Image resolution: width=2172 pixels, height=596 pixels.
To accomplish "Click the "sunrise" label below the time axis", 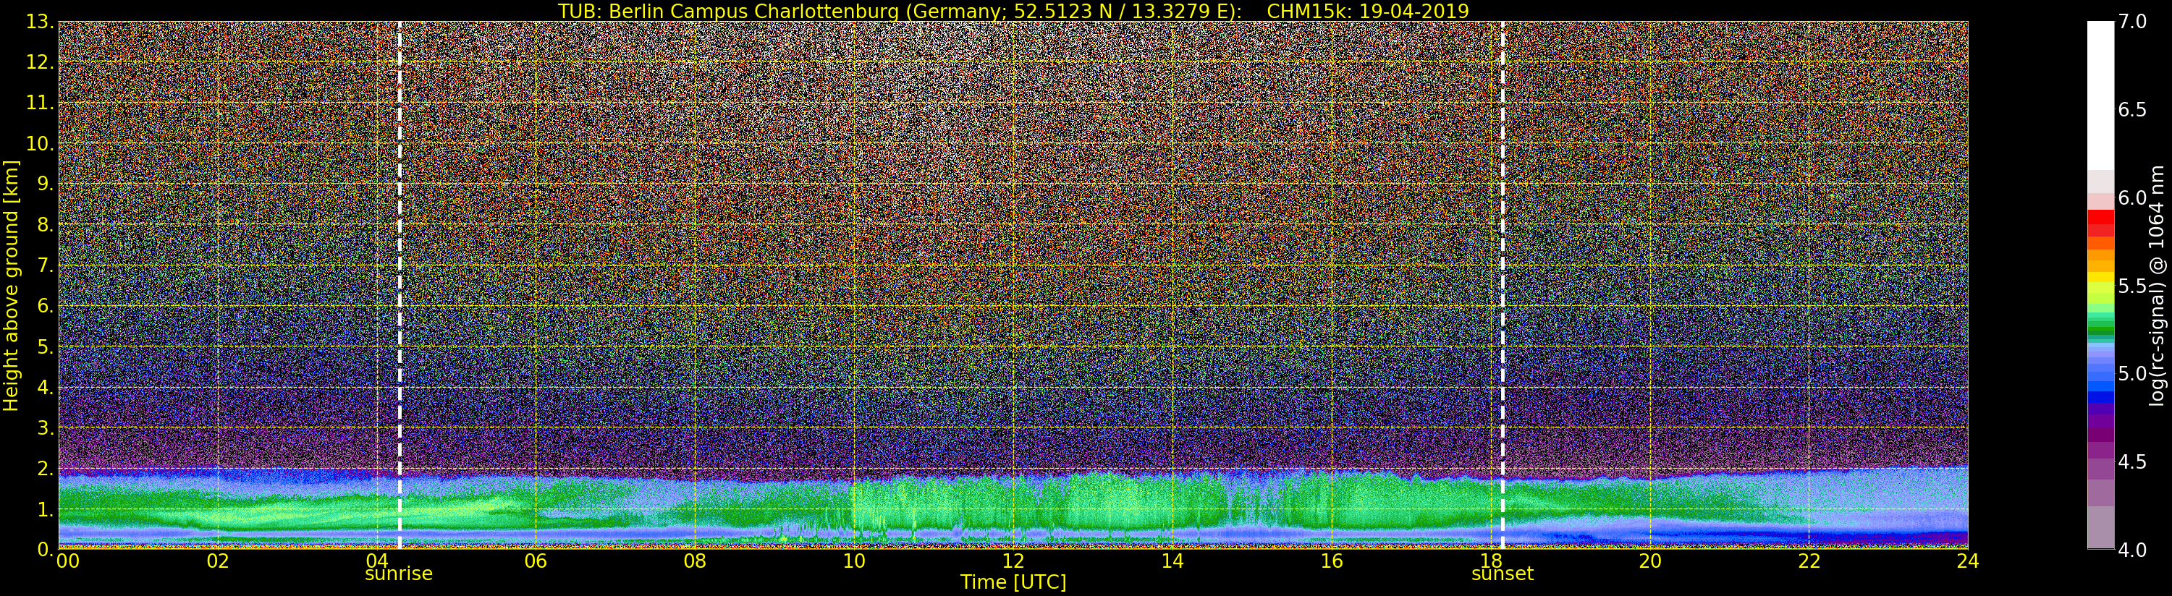I will [398, 574].
